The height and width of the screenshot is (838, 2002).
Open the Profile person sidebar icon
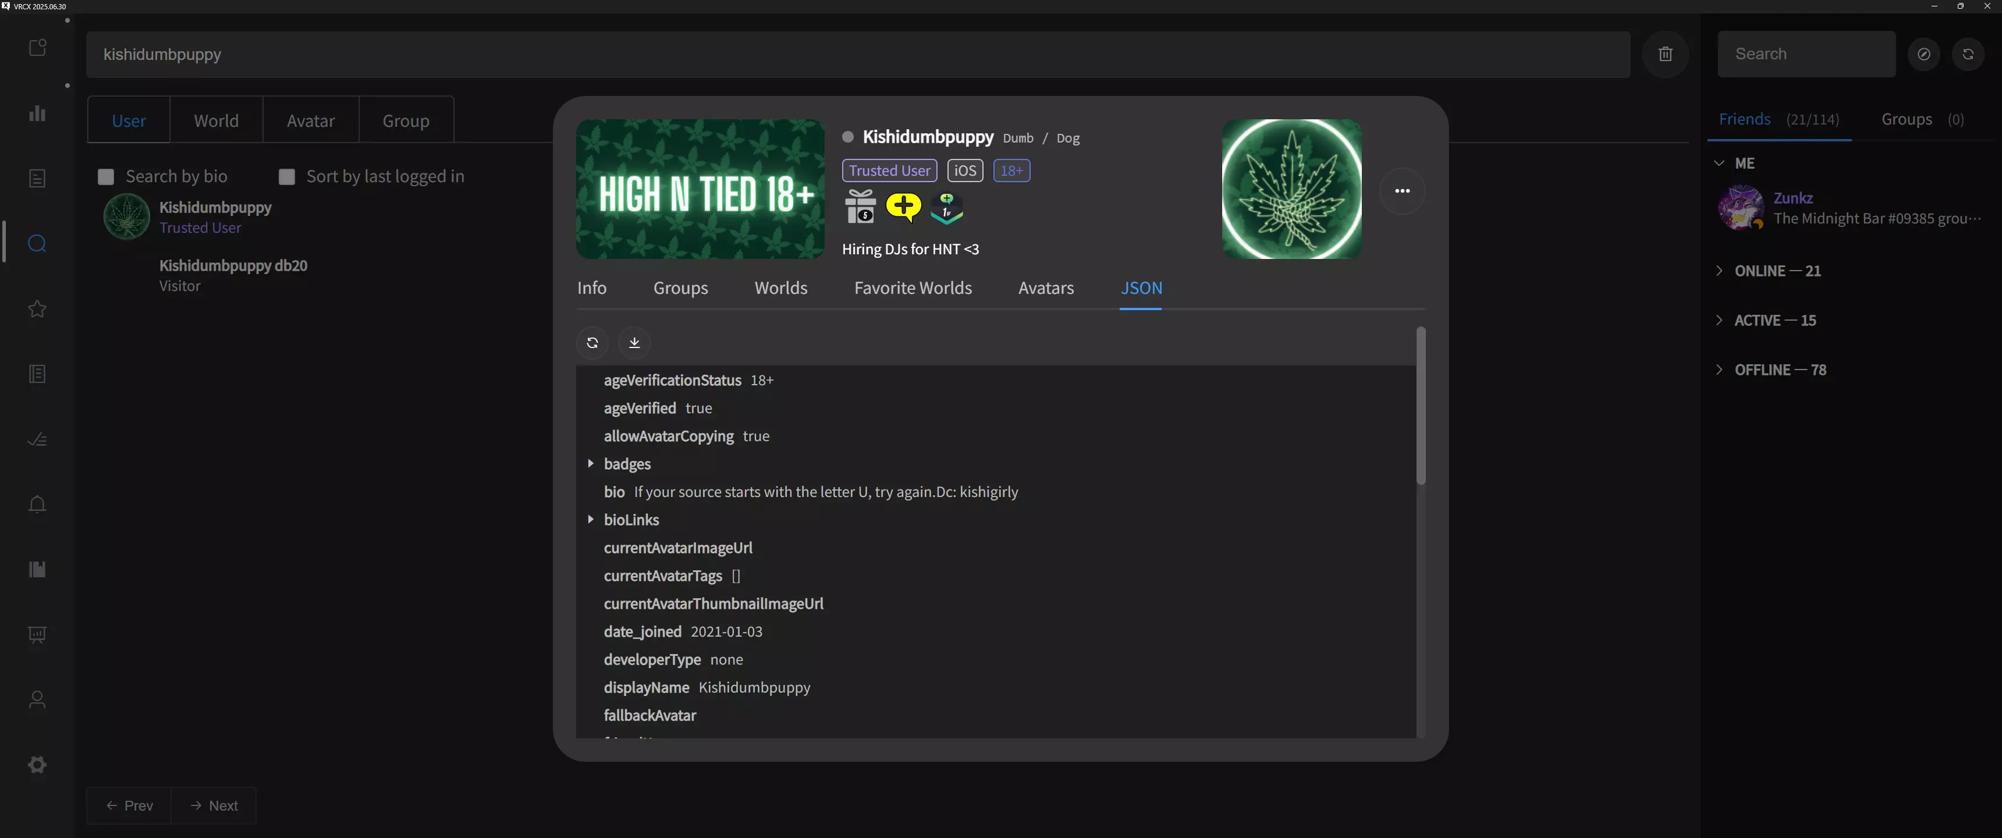[x=37, y=701]
